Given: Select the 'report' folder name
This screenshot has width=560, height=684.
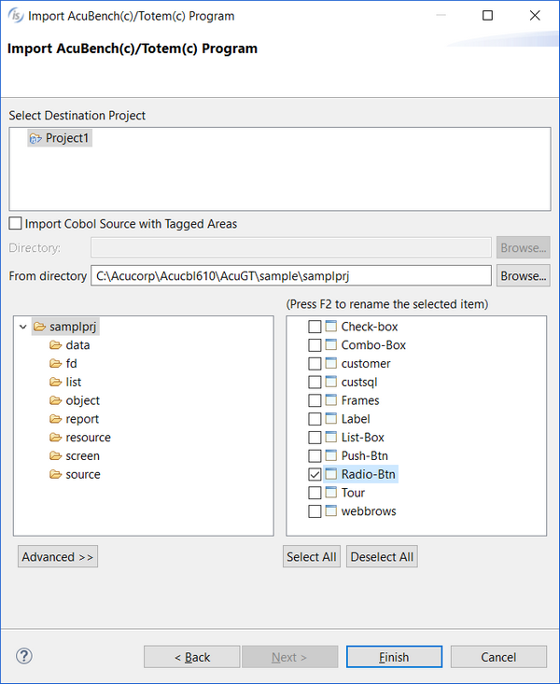Looking at the screenshot, I should point(82,419).
